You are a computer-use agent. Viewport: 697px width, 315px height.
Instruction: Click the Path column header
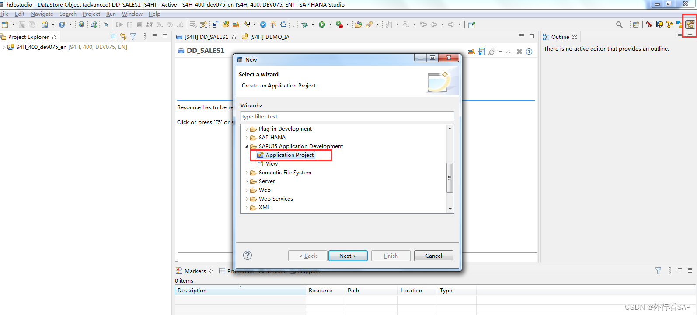[371, 290]
